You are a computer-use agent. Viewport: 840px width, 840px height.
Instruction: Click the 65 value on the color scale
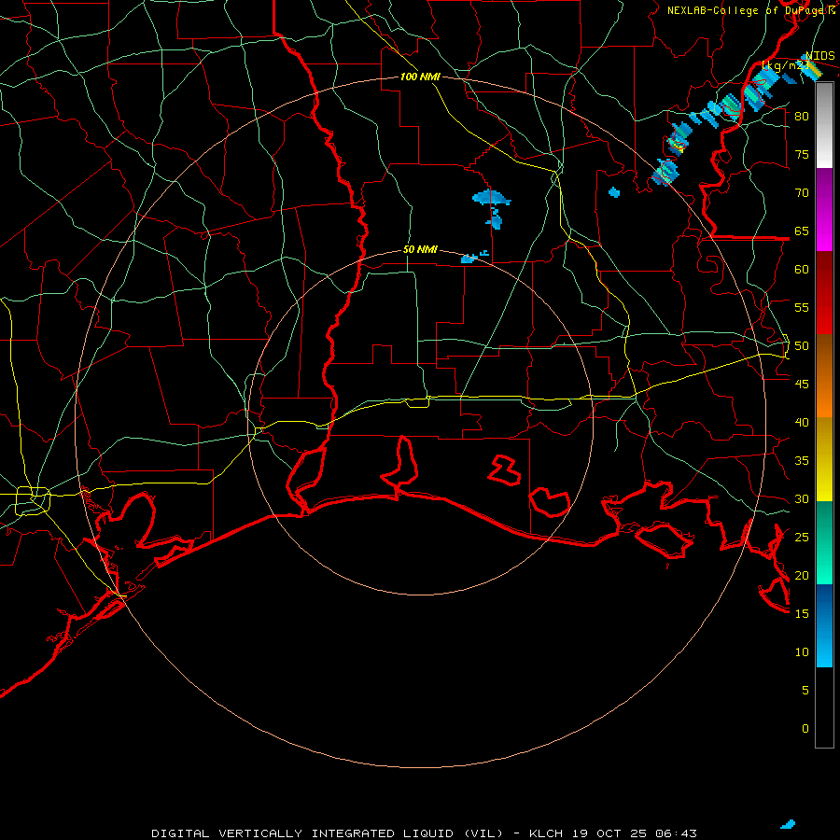pyautogui.click(x=802, y=231)
